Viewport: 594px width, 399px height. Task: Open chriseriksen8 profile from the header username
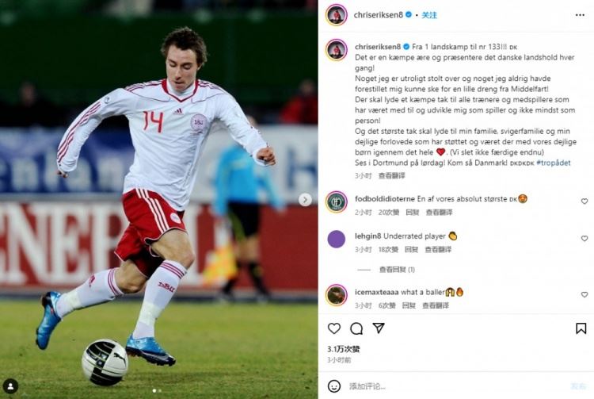[x=378, y=15]
